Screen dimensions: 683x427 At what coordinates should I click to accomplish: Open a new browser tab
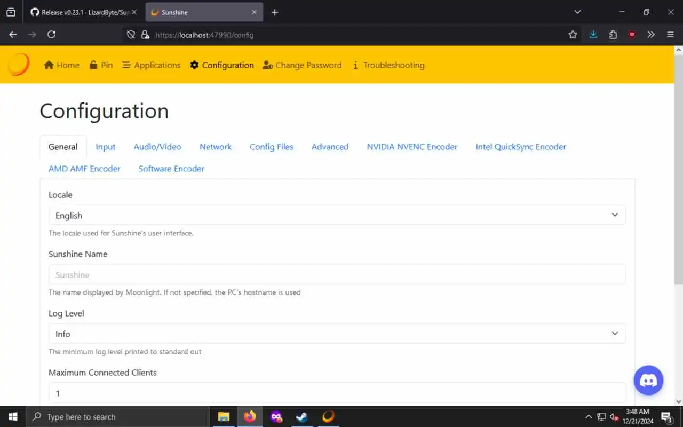pos(275,12)
